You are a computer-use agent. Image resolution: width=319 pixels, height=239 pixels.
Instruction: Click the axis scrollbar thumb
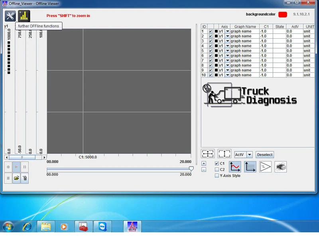click(22, 157)
